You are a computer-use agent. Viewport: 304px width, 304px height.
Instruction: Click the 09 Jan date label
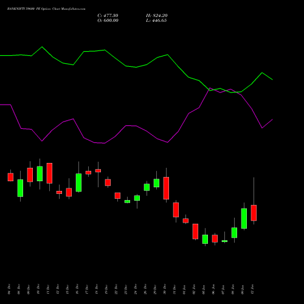click(243, 289)
